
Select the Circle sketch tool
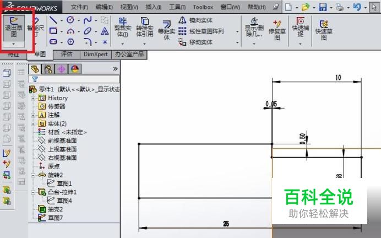tap(70, 20)
